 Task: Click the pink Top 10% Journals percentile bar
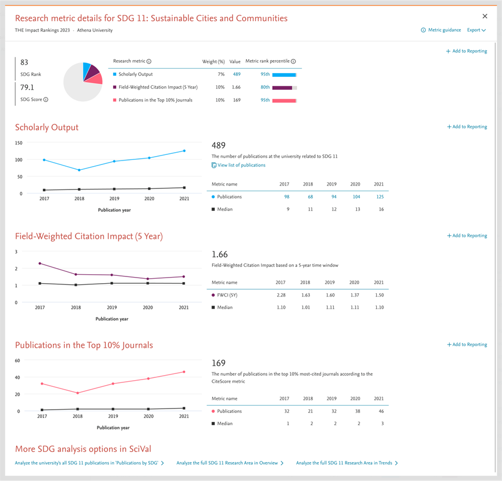click(284, 101)
